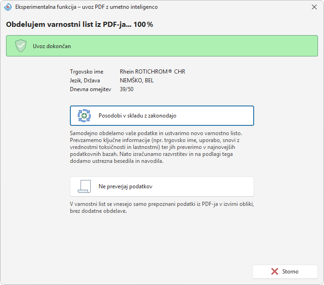Click the 'Posodobi v skladu z zakonodajo' button
Image resolution: width=324 pixels, height=285 pixels.
[162, 116]
